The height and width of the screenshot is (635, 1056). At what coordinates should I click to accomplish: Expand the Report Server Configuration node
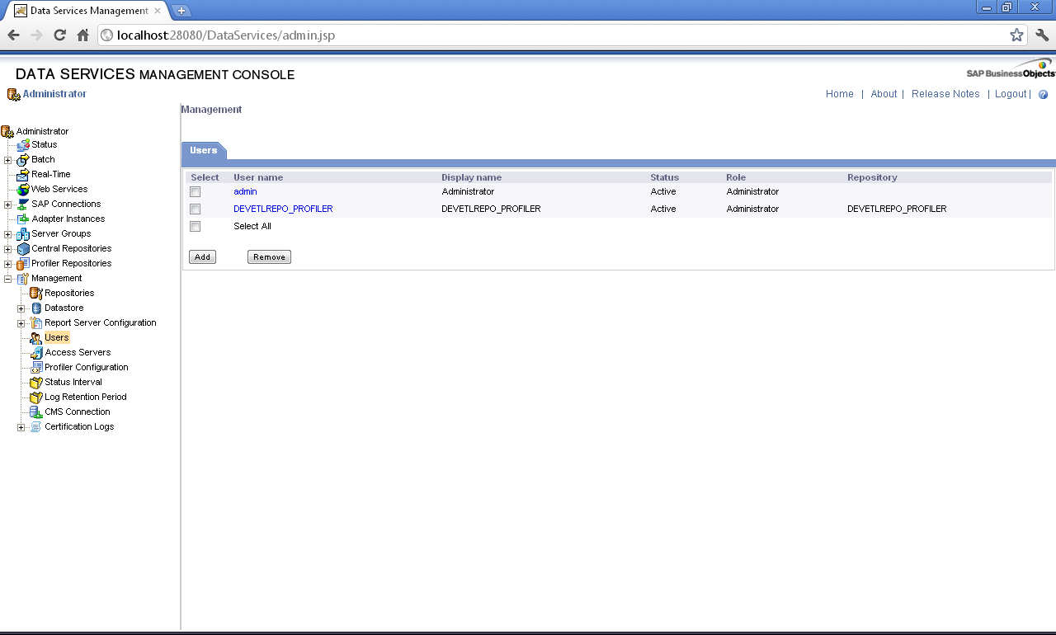tap(21, 323)
